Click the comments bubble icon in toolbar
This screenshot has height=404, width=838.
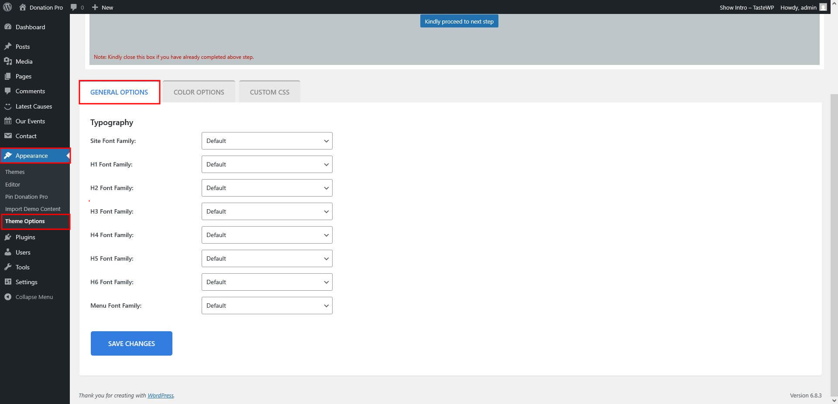74,7
